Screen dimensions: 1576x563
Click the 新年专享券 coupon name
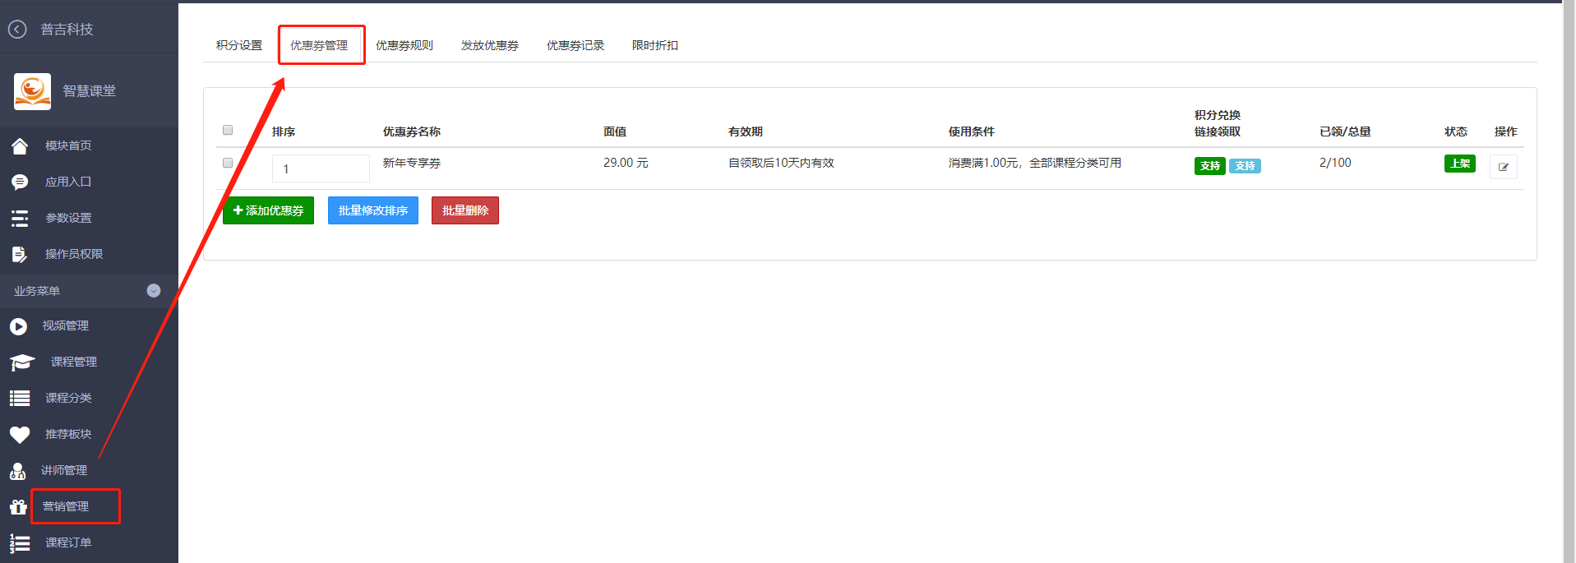pyautogui.click(x=412, y=164)
